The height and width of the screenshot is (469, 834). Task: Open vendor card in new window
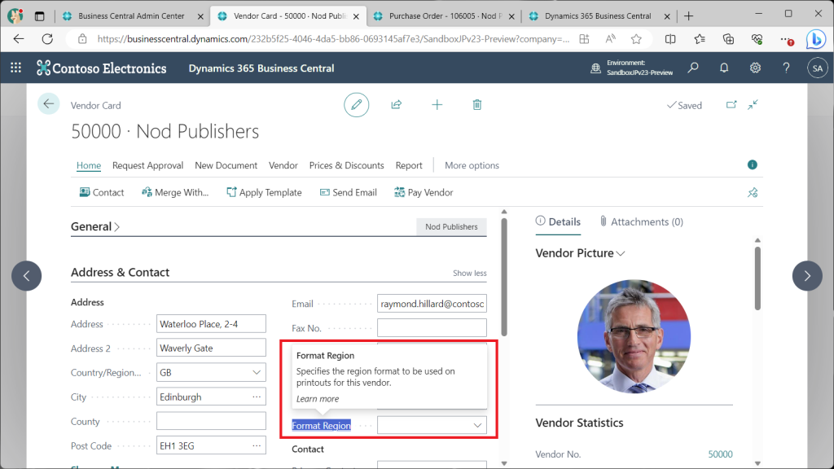tap(731, 105)
